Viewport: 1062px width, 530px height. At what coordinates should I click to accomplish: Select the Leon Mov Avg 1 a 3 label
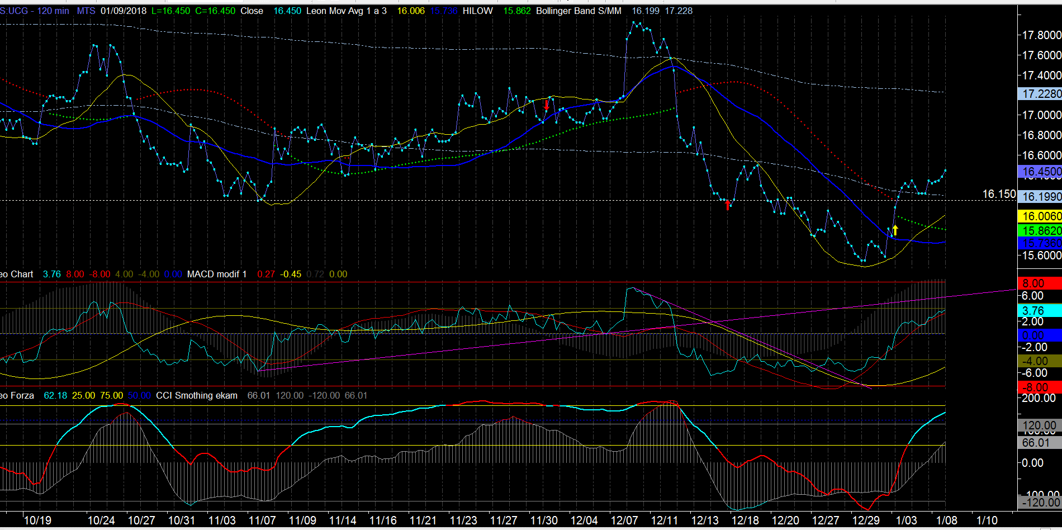(347, 11)
